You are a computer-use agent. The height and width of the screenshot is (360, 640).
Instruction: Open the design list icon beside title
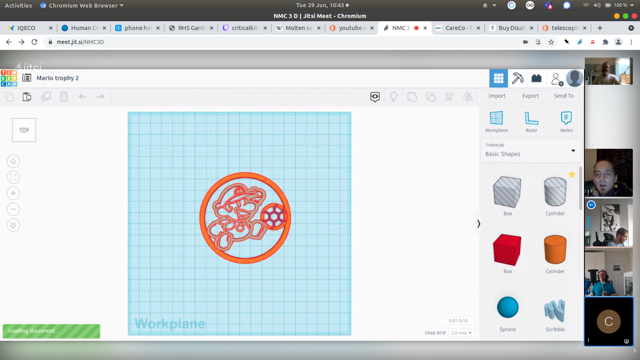click(27, 78)
